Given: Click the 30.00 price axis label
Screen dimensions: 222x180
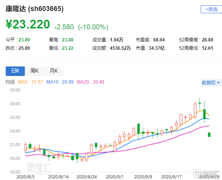Looking at the screenshot, I should 15,90.
